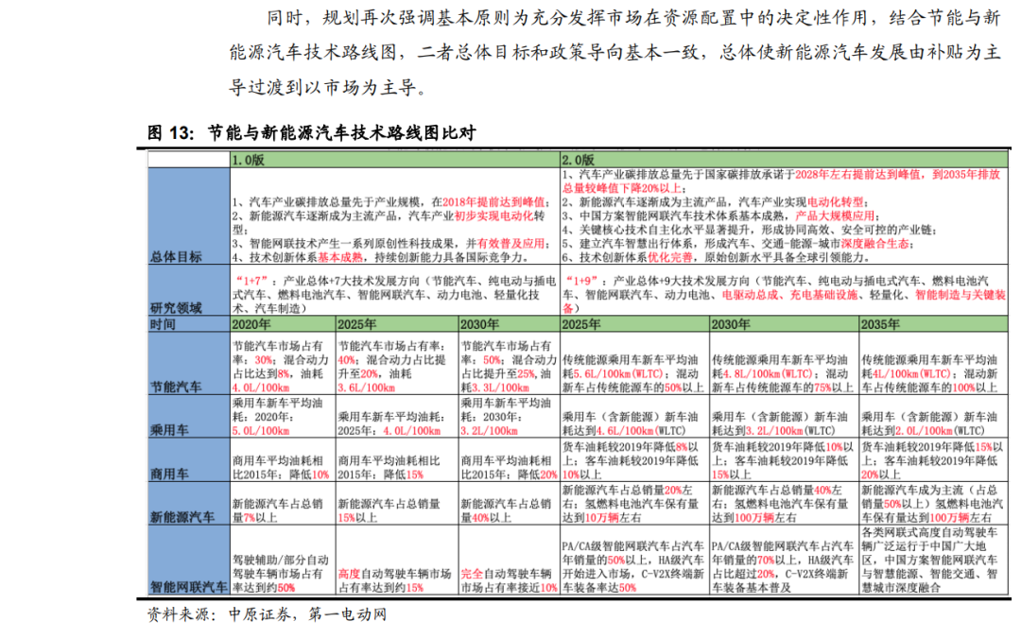Click the cell mentioning '货车油耗较2019年降低15%以上'
This screenshot has height=639, width=1021.
click(934, 460)
